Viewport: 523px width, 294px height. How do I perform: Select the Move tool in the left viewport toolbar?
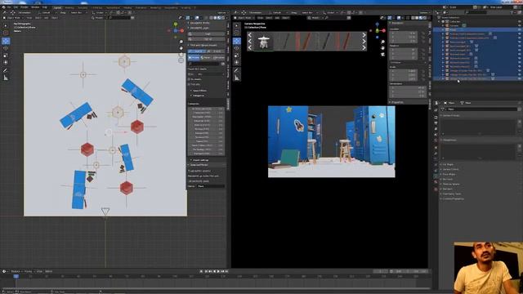tap(6, 41)
